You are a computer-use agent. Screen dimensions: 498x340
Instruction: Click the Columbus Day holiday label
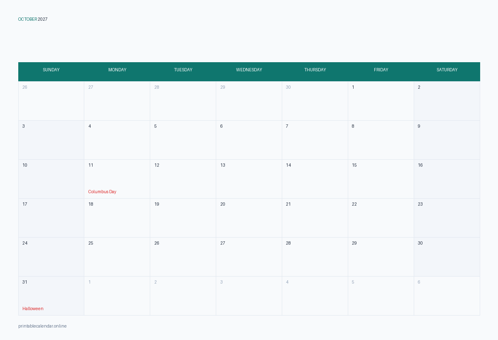click(x=102, y=192)
